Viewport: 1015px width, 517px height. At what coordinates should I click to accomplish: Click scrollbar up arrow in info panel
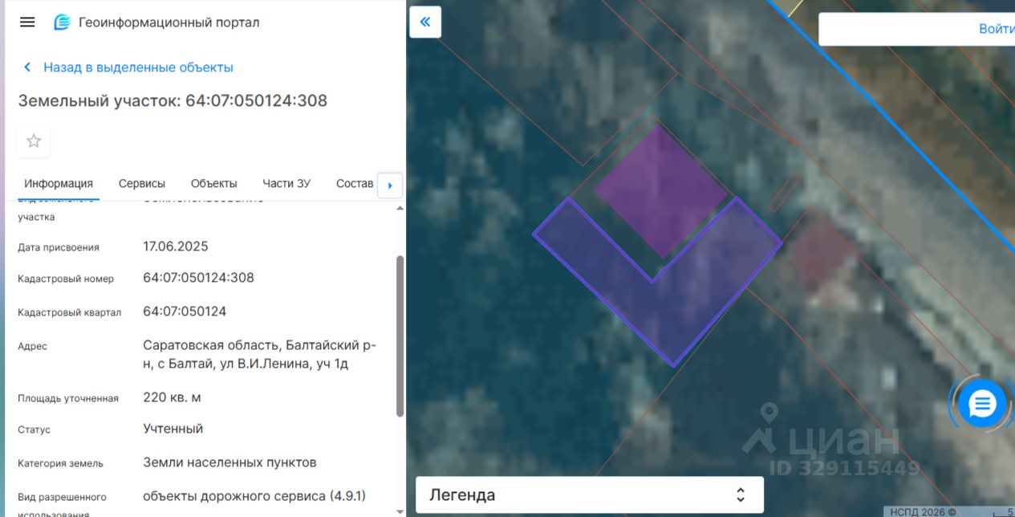pos(400,208)
